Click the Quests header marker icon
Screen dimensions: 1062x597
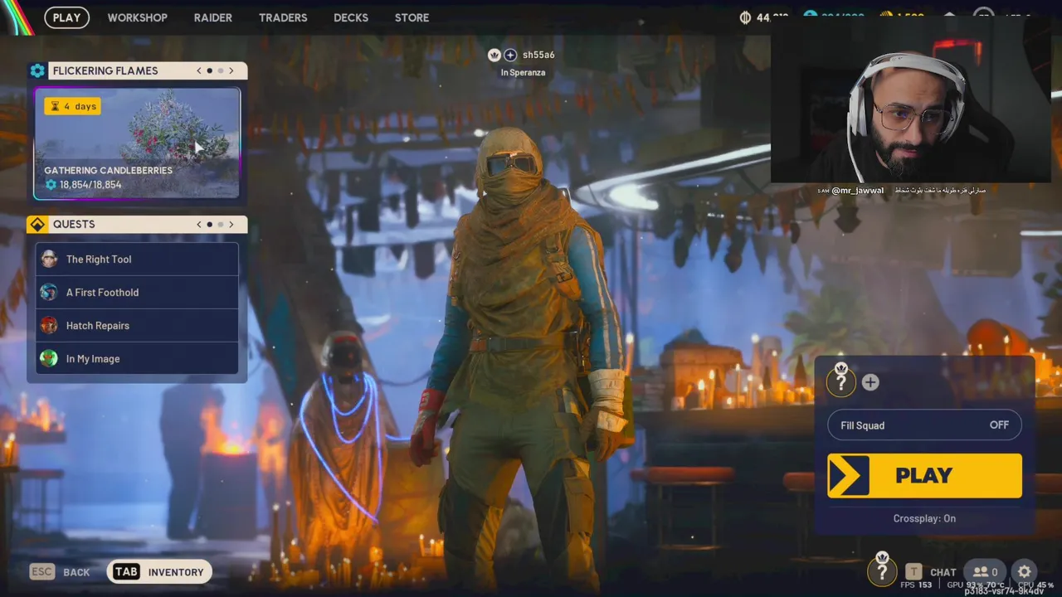37,224
